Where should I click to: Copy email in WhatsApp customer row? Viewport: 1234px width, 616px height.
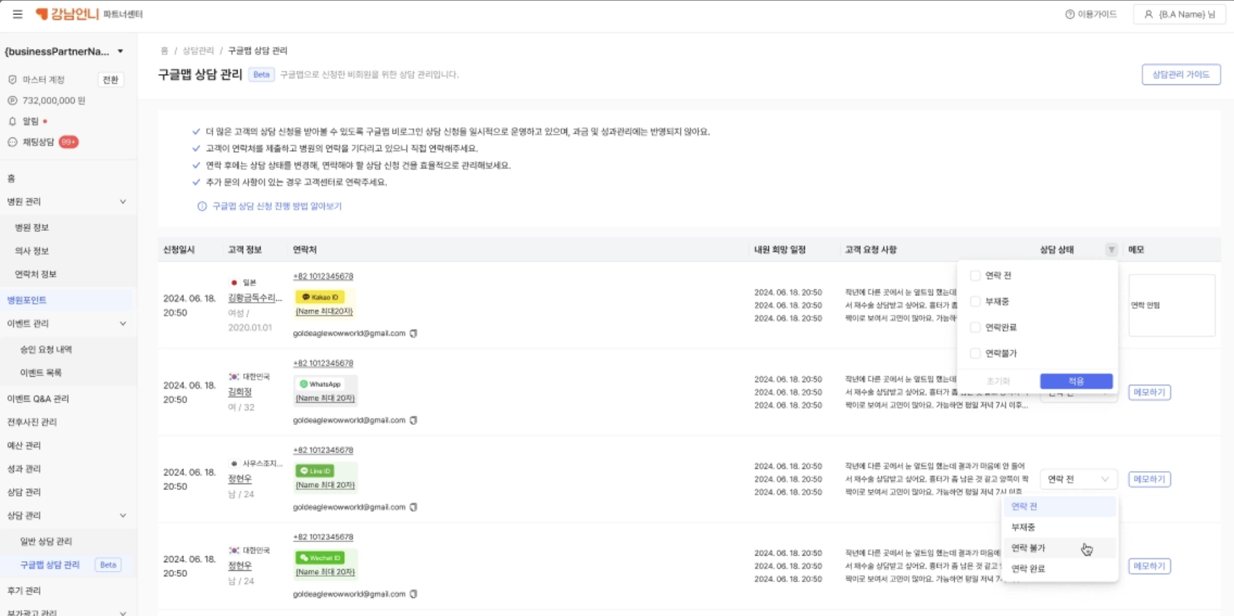point(414,420)
